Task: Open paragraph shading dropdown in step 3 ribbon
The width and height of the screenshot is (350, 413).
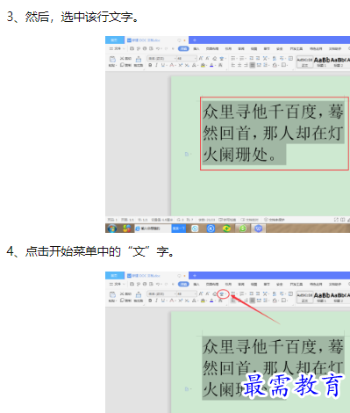Action: 275,65
